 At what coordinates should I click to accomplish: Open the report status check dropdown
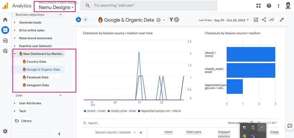click(161, 20)
